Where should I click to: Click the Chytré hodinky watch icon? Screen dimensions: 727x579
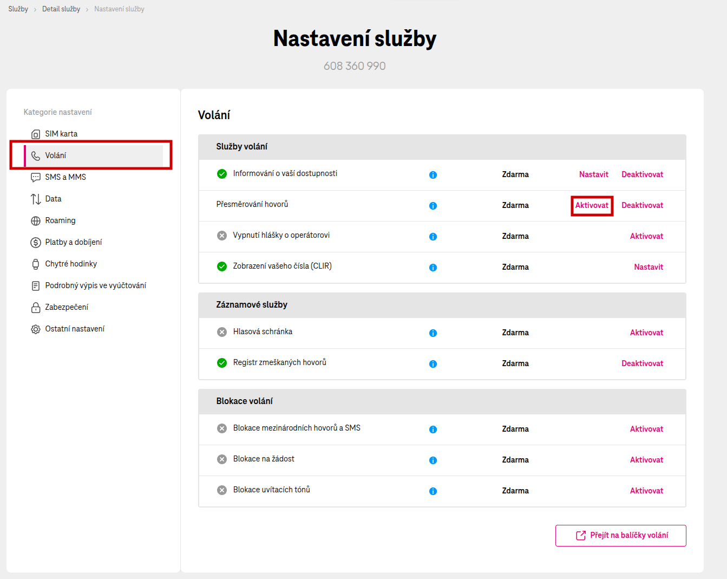(x=36, y=264)
